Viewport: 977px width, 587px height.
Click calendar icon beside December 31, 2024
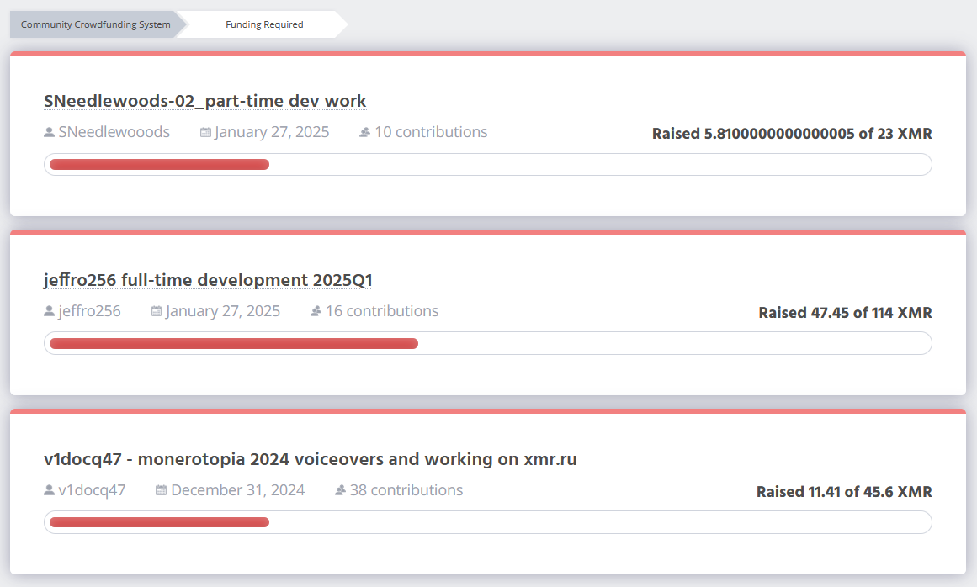161,490
